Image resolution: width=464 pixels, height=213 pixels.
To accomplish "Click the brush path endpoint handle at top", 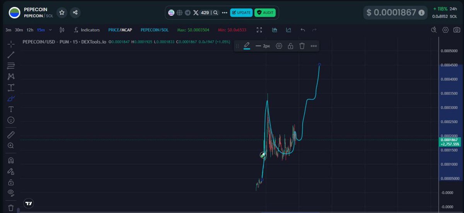I will click(319, 64).
